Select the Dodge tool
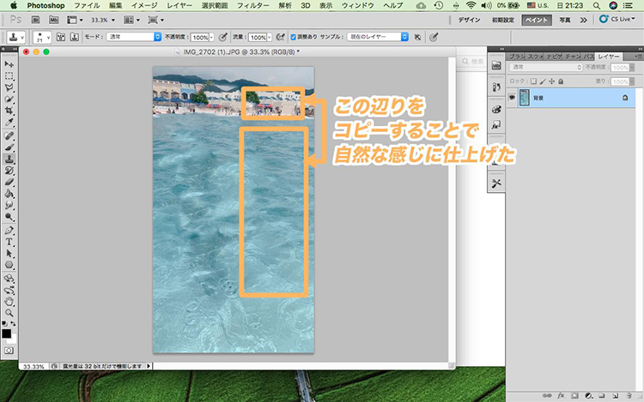 click(x=9, y=217)
